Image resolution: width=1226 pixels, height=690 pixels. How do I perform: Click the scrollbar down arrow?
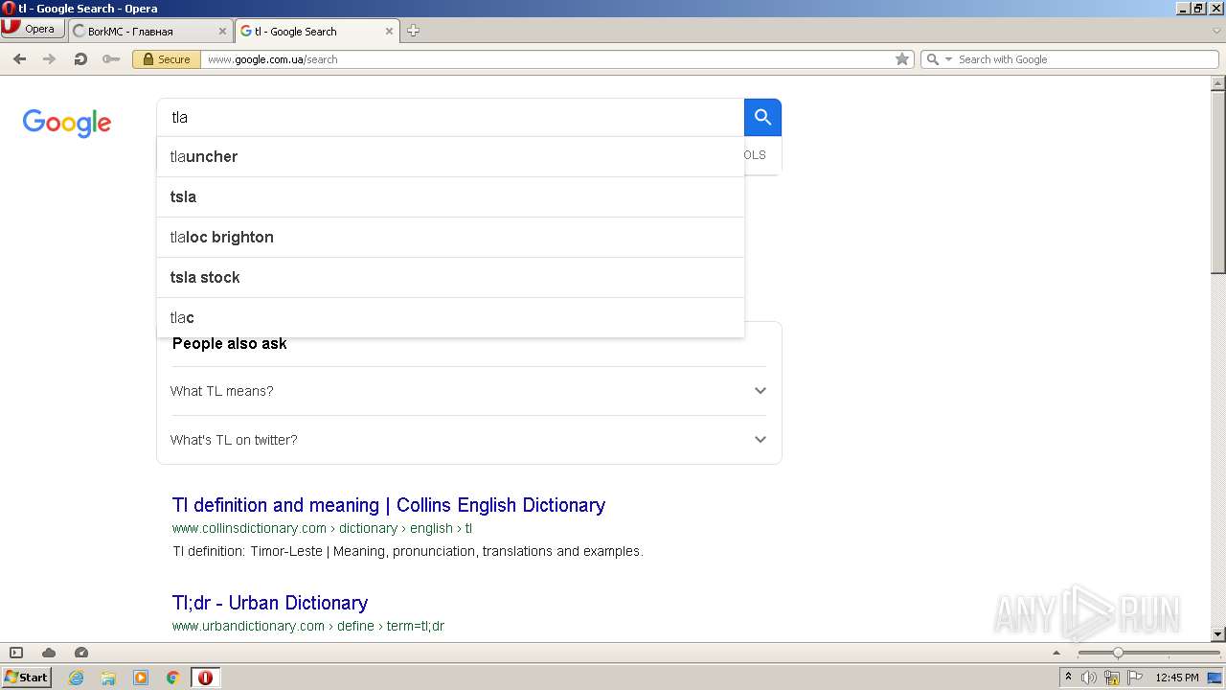(1218, 634)
